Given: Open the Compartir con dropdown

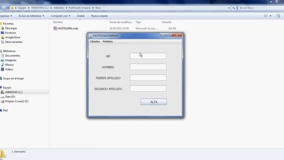Looking at the screenshot, I should [60, 16].
